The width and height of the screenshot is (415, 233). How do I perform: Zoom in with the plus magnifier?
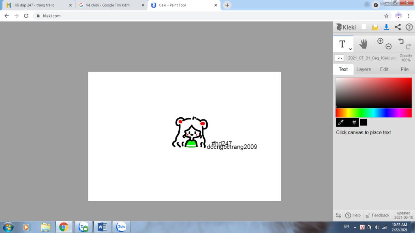pos(380,41)
